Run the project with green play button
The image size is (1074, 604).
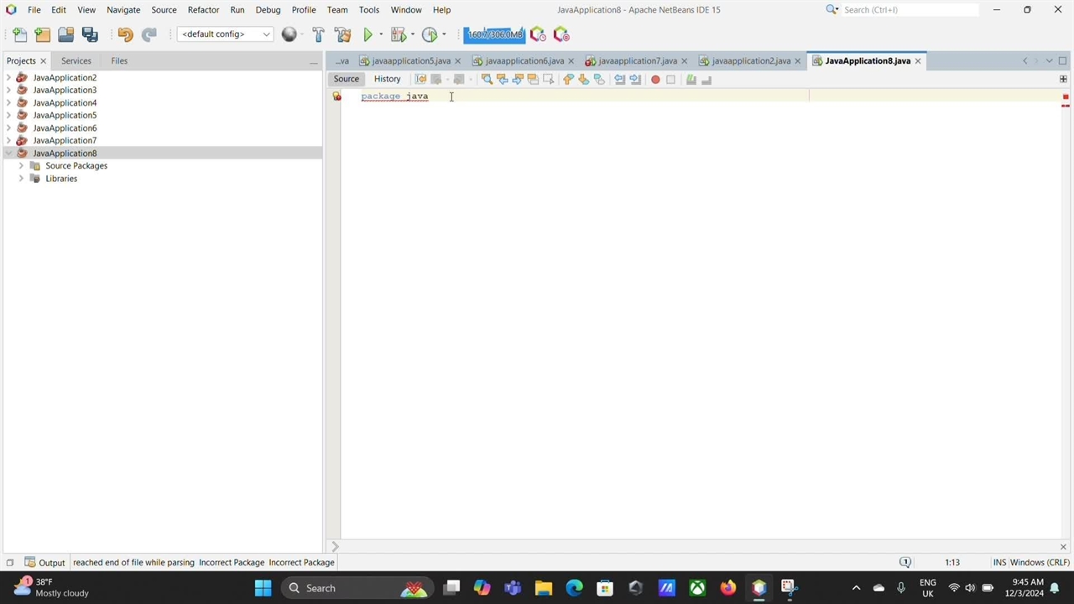pyautogui.click(x=368, y=34)
